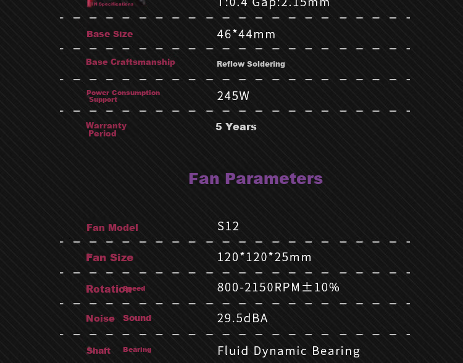The image size is (463, 363).
Task: Click the Fluid Dynamic Bearing text
Action: point(288,351)
